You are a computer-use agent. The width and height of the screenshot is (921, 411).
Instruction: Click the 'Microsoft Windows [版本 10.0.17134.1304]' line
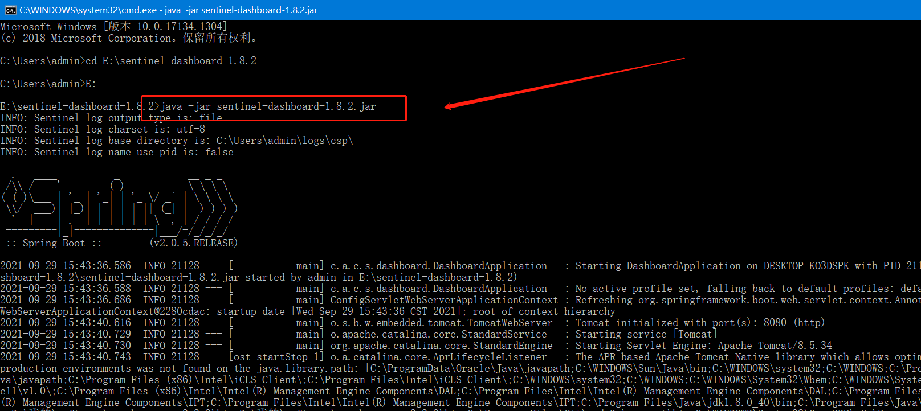pyautogui.click(x=114, y=27)
